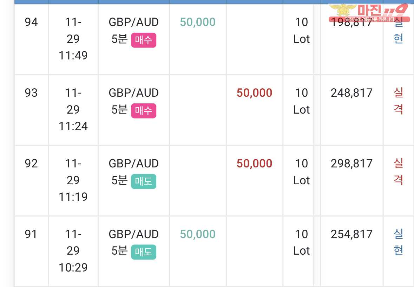
Task: Click the teal 50,000 amount in row 91
Action: (198, 234)
